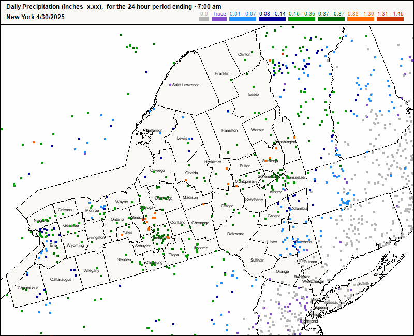Click the Suffolk county label
The image size is (414, 336).
pos(363,283)
